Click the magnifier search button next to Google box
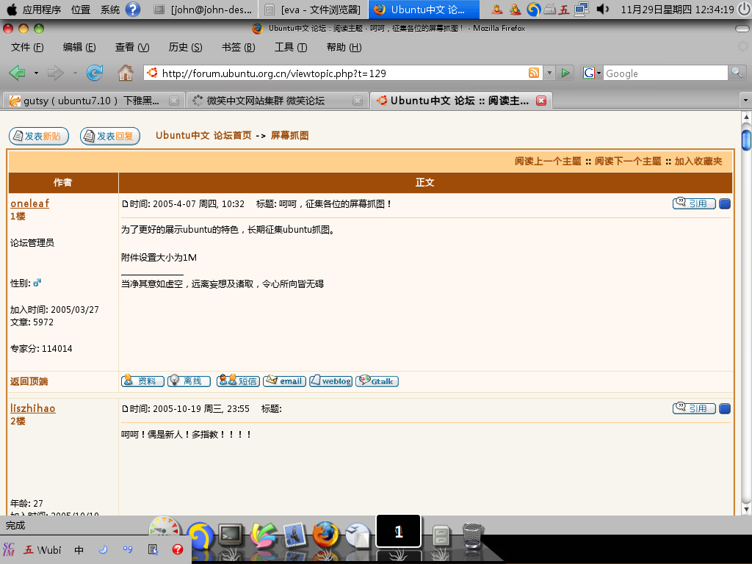Screen dimensions: 752x564 pos(737,73)
